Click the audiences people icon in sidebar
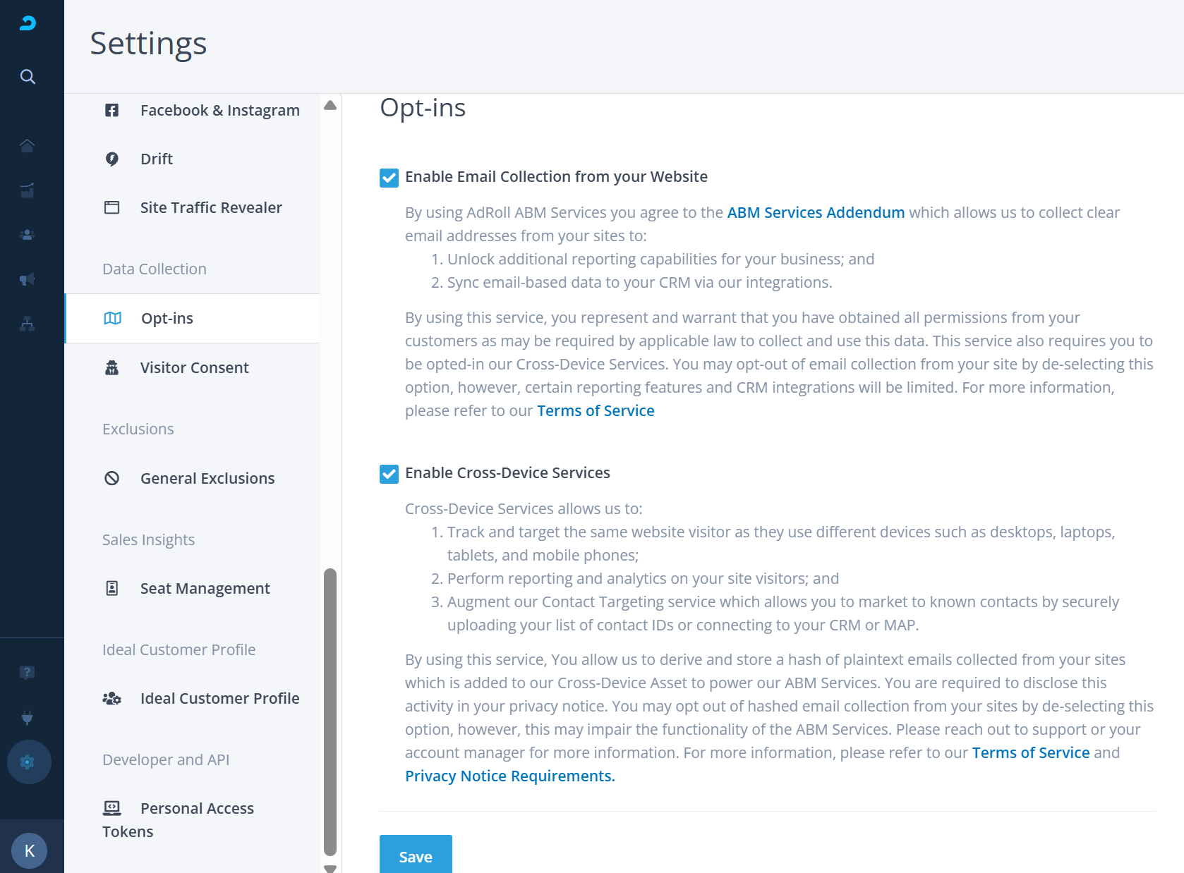Viewport: 1184px width, 873px height. 28,235
